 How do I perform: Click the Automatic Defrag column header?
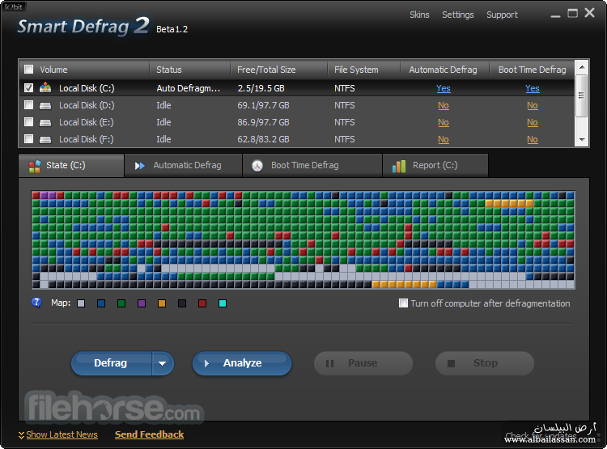point(445,70)
